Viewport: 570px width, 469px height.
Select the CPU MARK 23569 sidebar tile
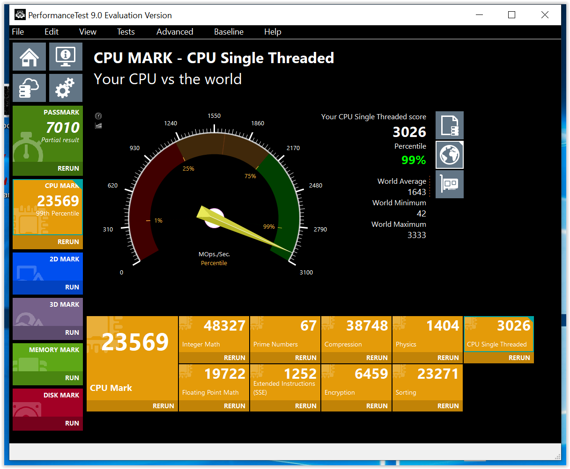[48, 207]
